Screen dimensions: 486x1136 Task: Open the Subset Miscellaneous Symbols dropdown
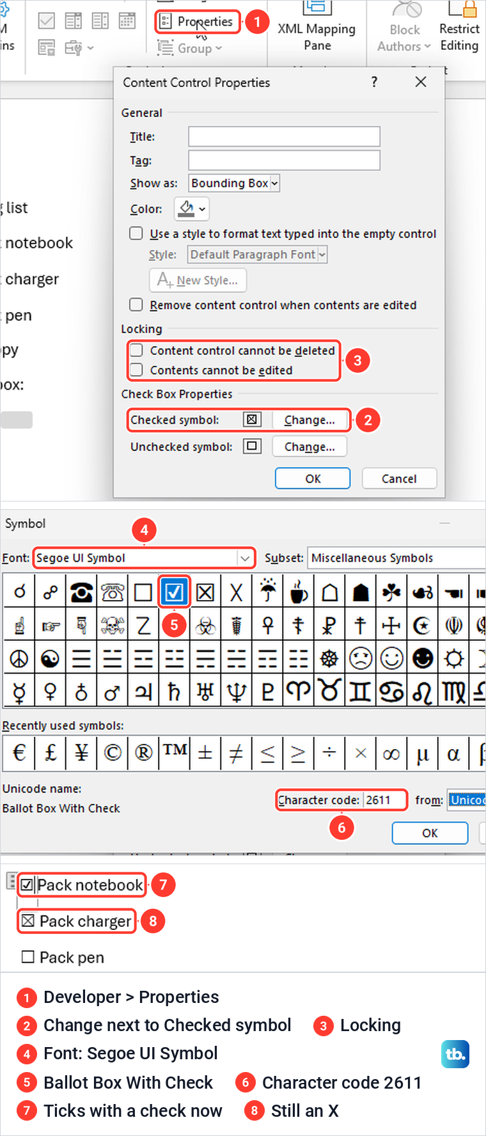396,558
